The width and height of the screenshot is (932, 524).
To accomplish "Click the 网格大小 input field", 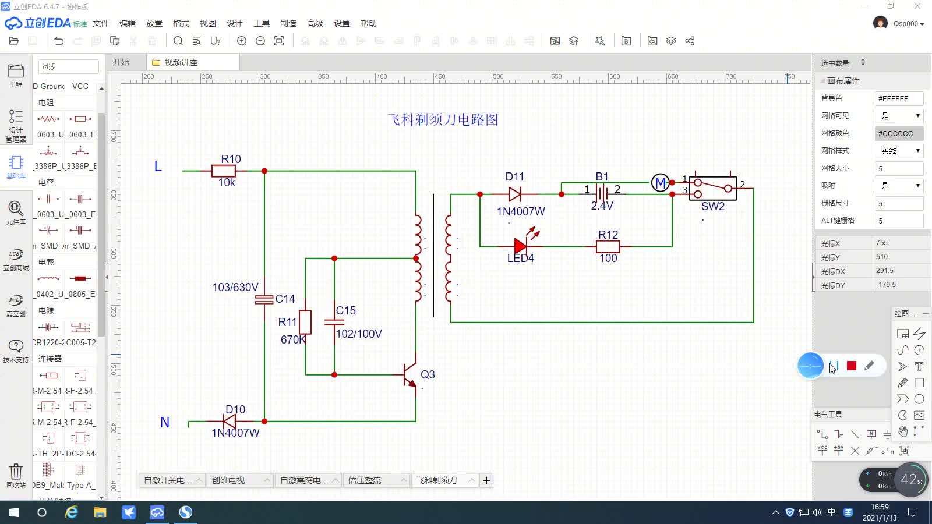I will (899, 168).
